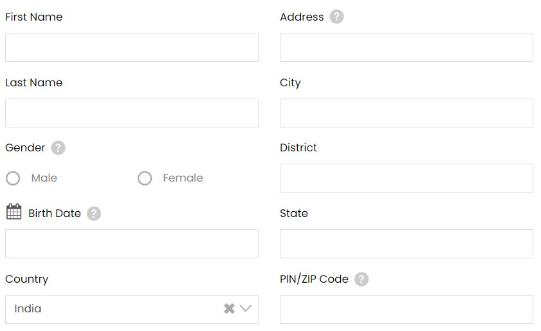Click the State input field
The height and width of the screenshot is (331, 541).
407,243
